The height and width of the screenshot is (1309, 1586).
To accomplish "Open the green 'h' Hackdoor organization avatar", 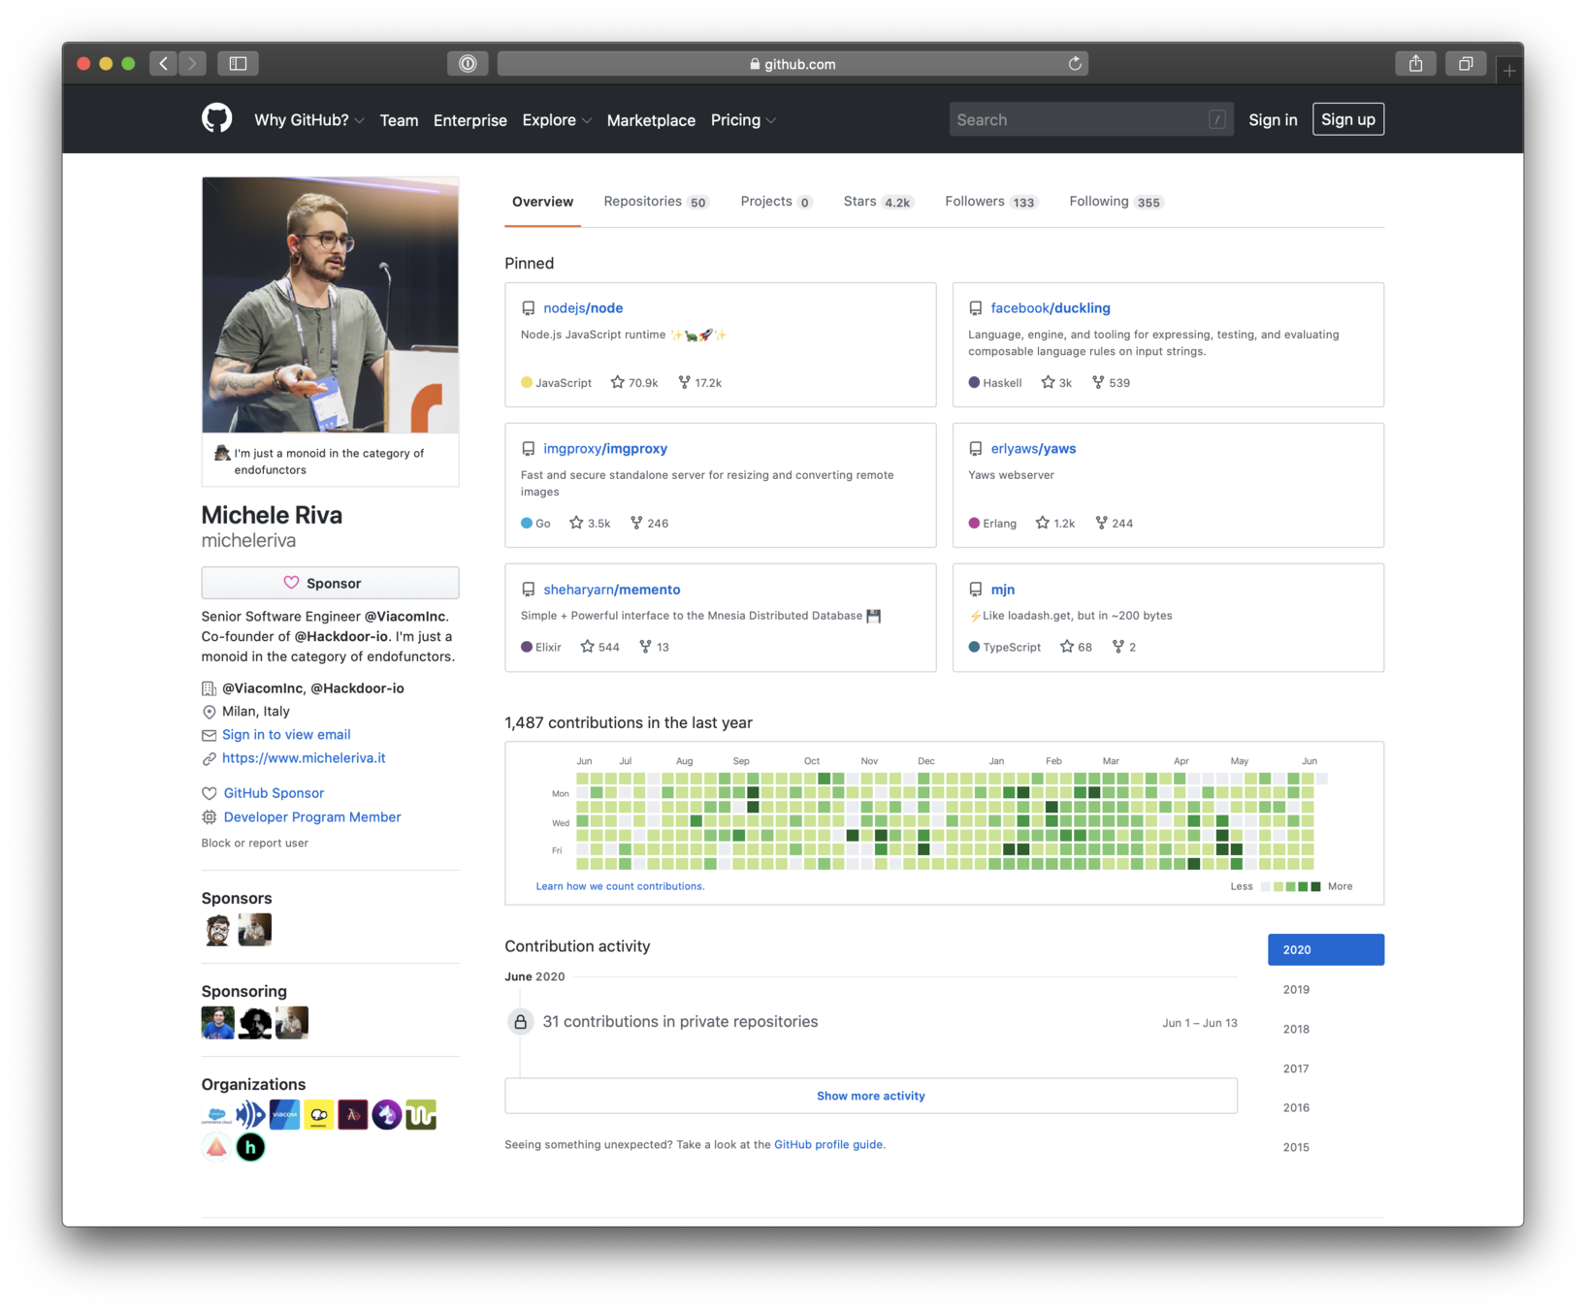I will click(x=250, y=1148).
